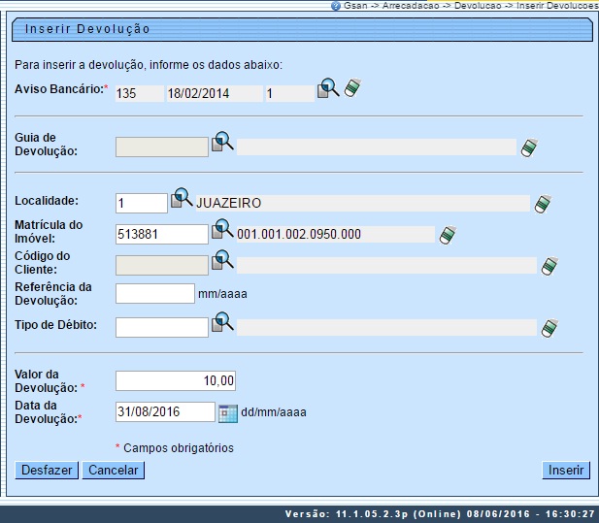
Task: Open the Código do Cliente lookup
Action: click(223, 261)
